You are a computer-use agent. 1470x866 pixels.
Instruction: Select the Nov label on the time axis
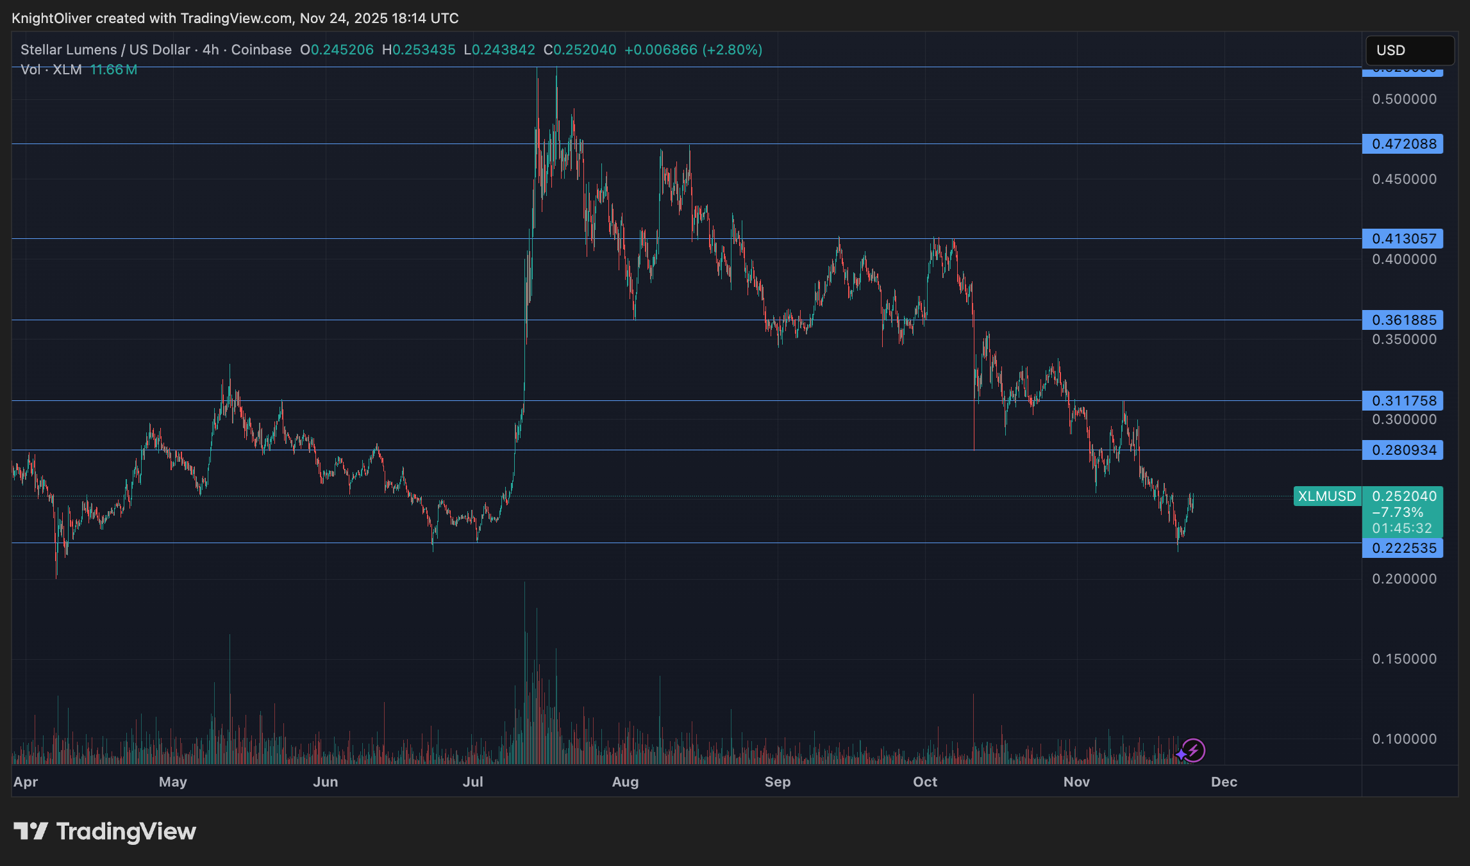point(1076,782)
